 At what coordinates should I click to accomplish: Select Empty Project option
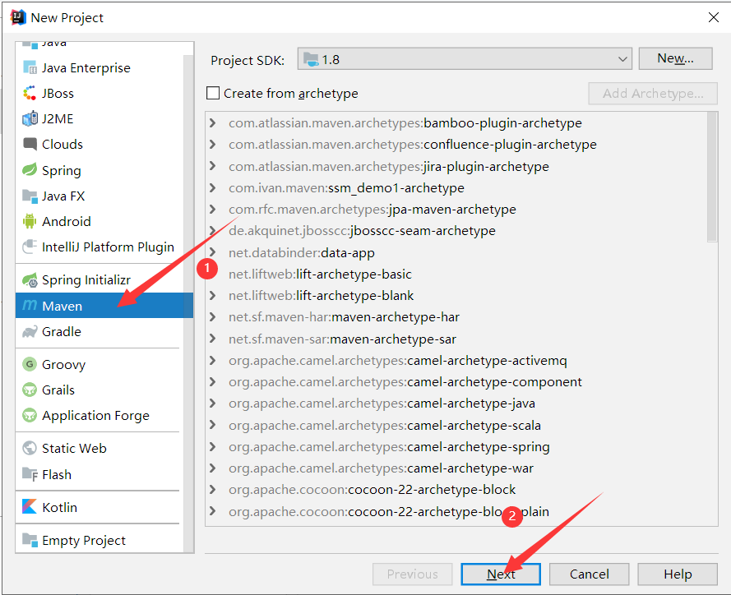99,541
